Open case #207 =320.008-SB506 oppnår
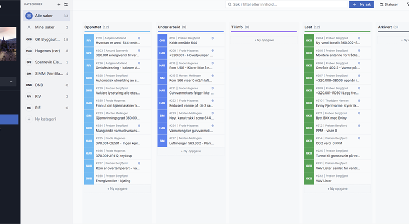 pos(338,78)
